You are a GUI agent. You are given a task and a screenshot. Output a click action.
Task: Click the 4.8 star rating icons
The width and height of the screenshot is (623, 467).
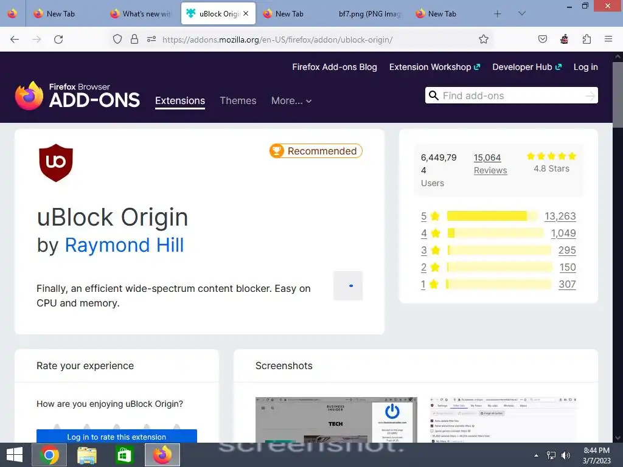(551, 156)
